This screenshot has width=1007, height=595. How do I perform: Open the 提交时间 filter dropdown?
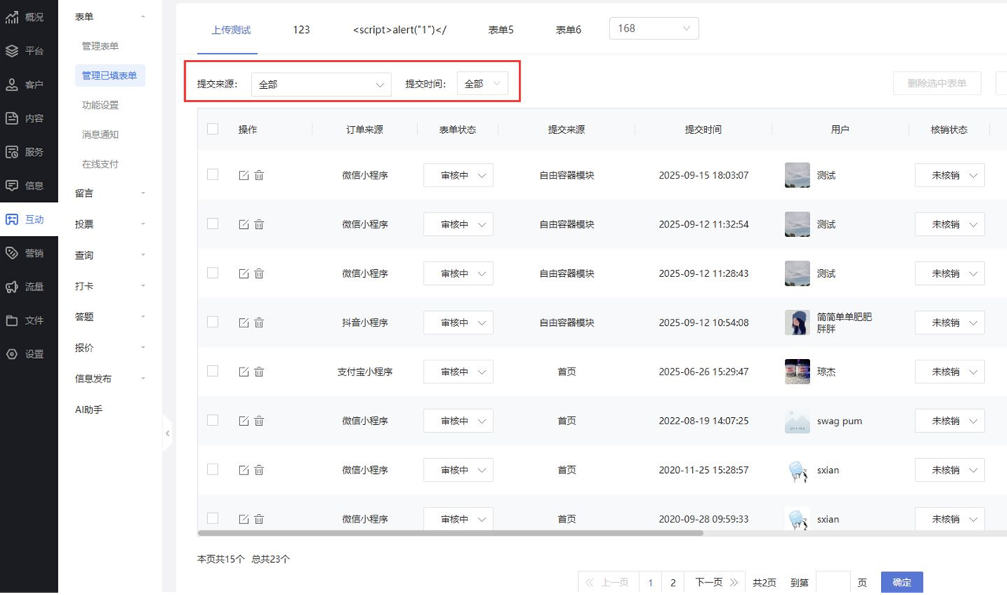coord(482,84)
